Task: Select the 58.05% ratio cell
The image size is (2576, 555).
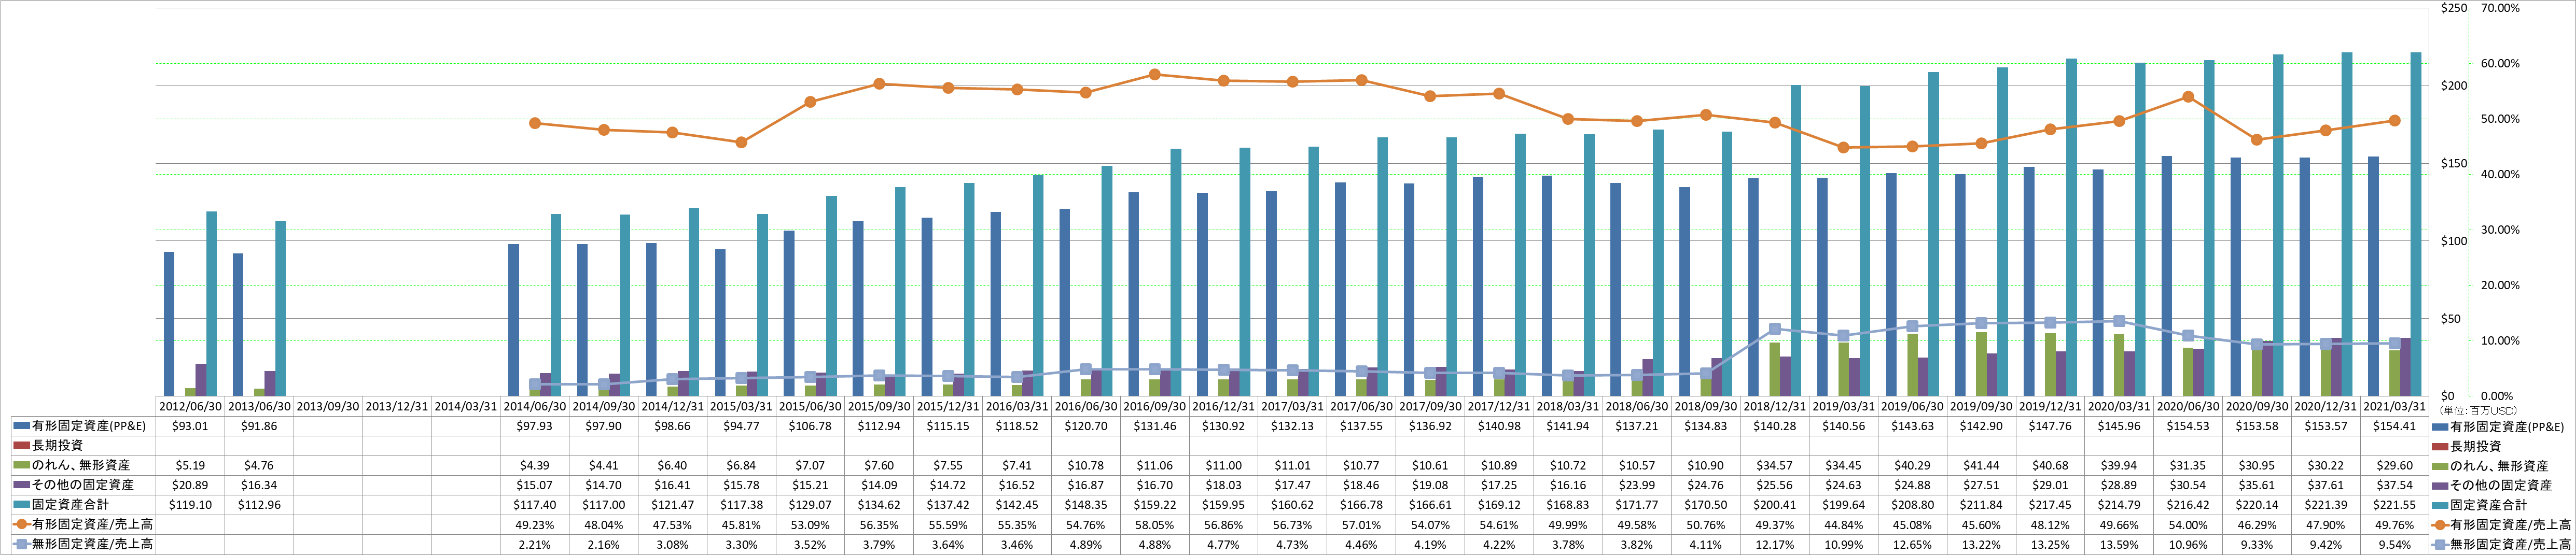Action: coord(1155,525)
